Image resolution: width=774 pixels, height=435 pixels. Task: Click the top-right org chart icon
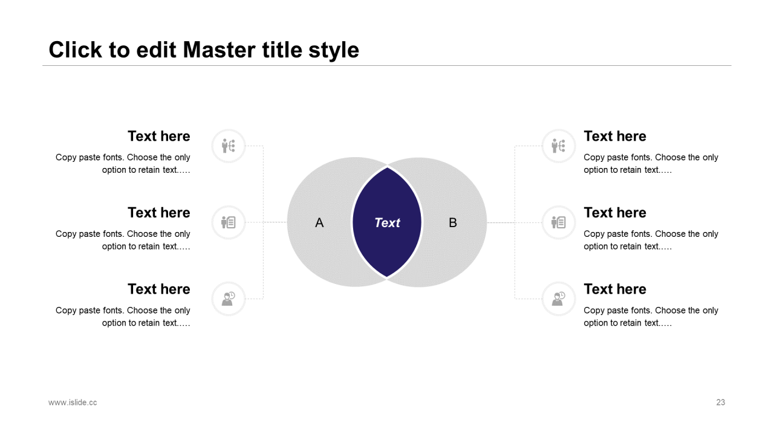click(558, 146)
